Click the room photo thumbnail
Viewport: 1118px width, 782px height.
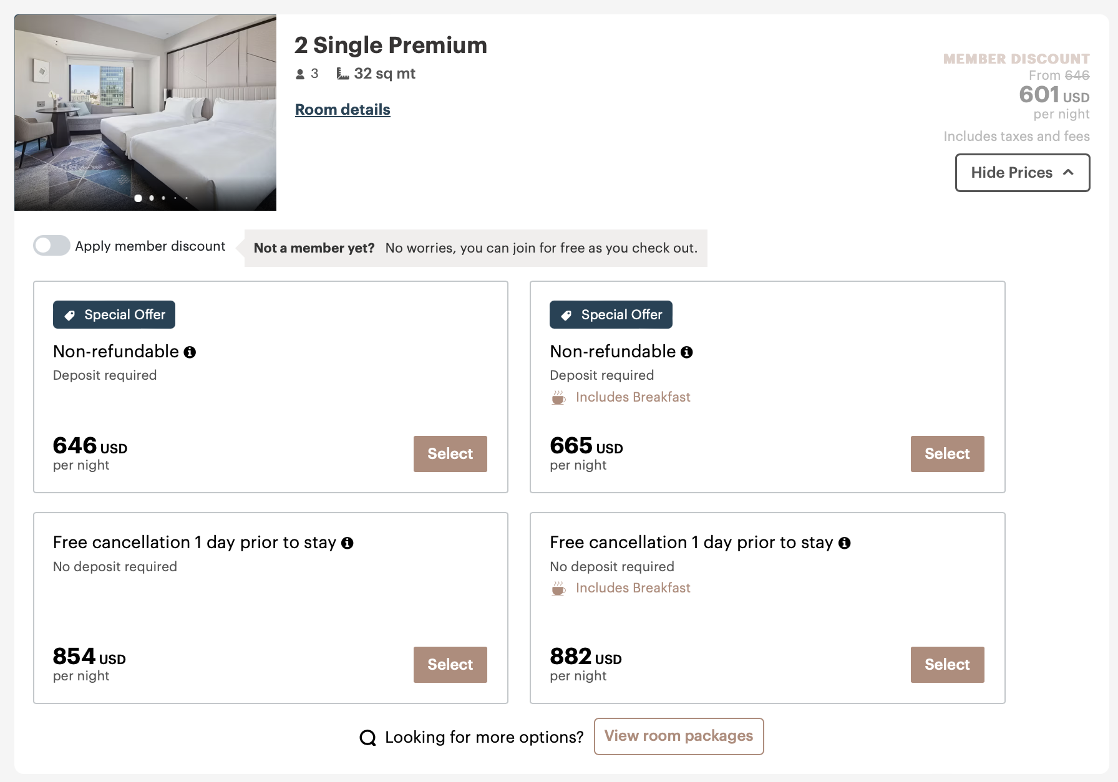click(145, 112)
